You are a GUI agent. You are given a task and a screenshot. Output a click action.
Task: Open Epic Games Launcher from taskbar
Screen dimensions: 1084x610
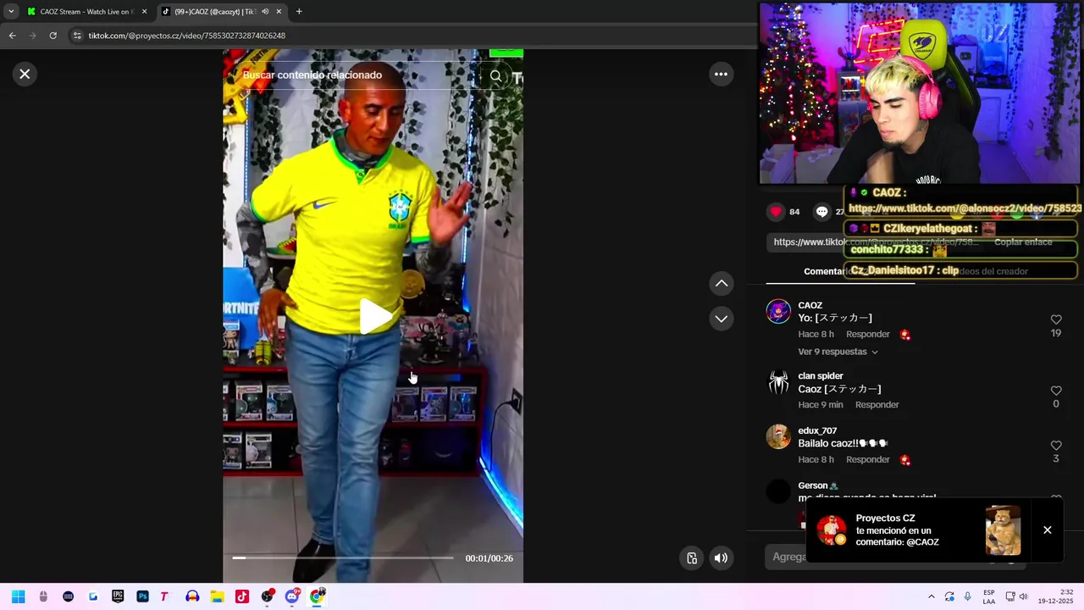pos(118,596)
